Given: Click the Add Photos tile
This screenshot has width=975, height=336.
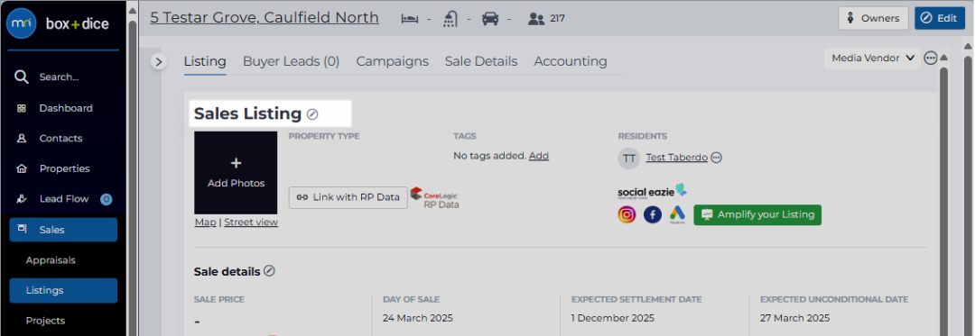Looking at the screenshot, I should [236, 172].
